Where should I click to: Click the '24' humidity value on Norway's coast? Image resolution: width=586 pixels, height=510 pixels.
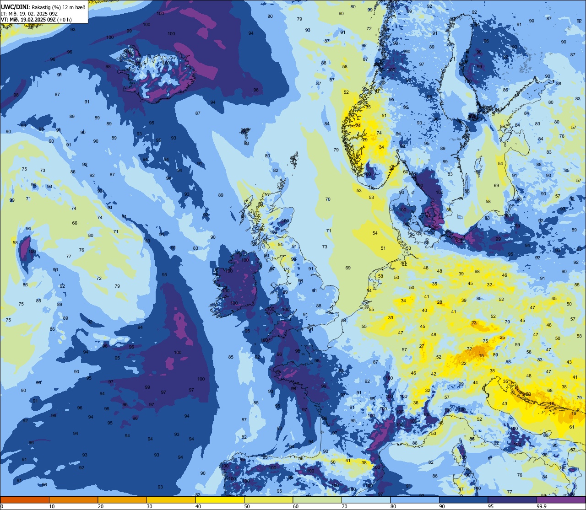pyautogui.click(x=358, y=125)
